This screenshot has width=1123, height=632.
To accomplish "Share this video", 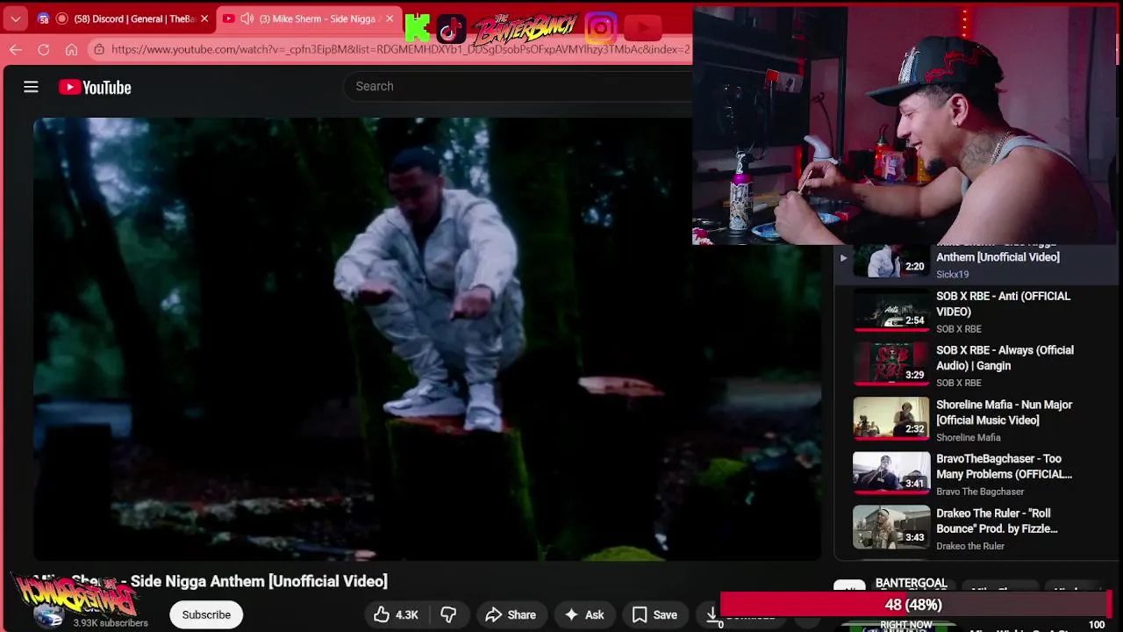I will click(511, 614).
